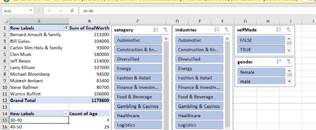Expand the Name Box dropdown arrow
This screenshot has width=316, height=130.
tap(31, 11)
